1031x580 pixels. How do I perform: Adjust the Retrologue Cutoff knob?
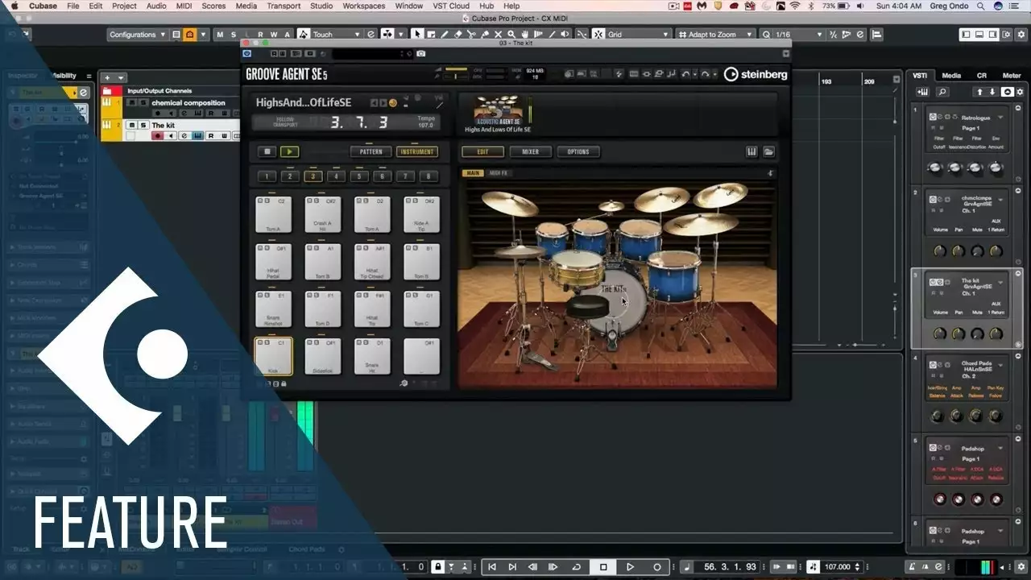click(x=935, y=168)
